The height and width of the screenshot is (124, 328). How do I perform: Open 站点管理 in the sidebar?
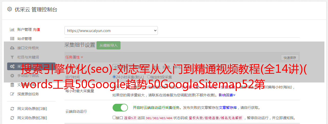pyautogui.click(x=25, y=39)
